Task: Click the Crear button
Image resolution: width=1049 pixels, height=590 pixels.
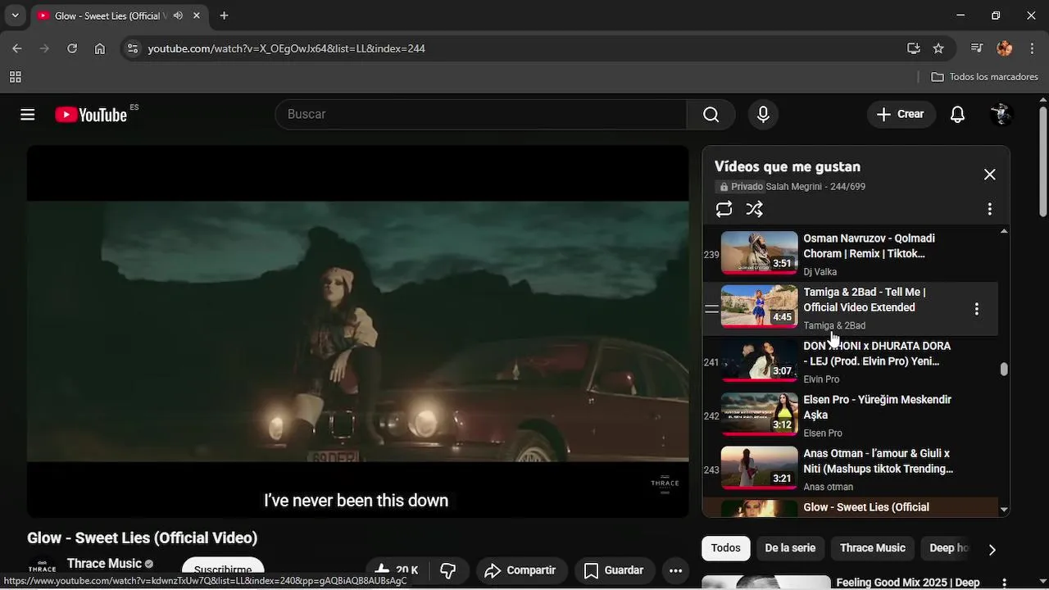Action: tap(900, 115)
